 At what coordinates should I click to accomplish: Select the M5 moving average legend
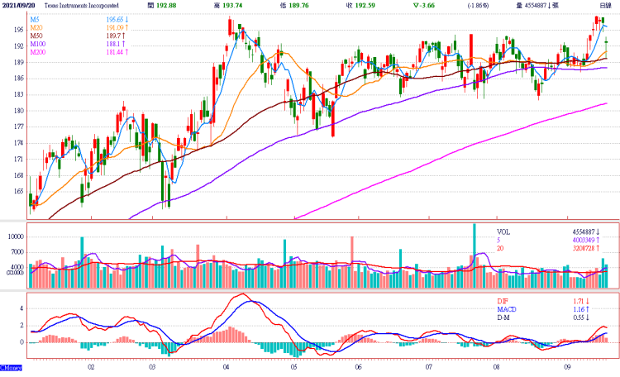coord(36,19)
